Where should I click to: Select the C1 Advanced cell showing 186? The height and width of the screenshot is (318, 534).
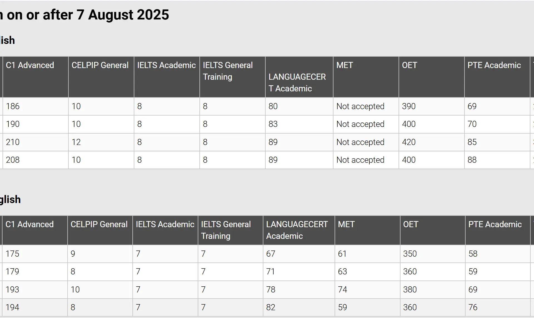(13, 106)
